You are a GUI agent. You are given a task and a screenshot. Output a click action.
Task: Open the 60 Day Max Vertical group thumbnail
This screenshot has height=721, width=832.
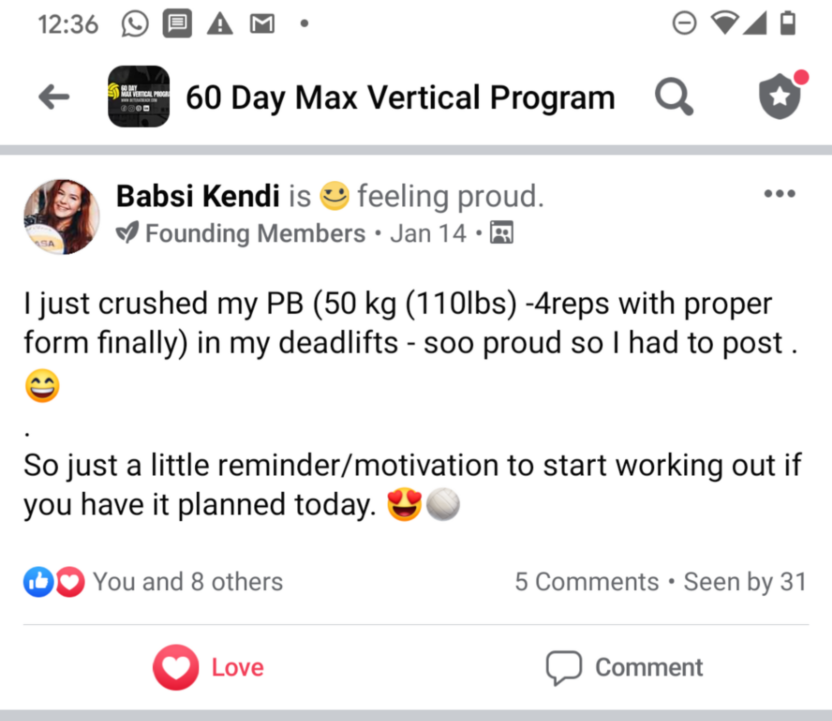[139, 96]
